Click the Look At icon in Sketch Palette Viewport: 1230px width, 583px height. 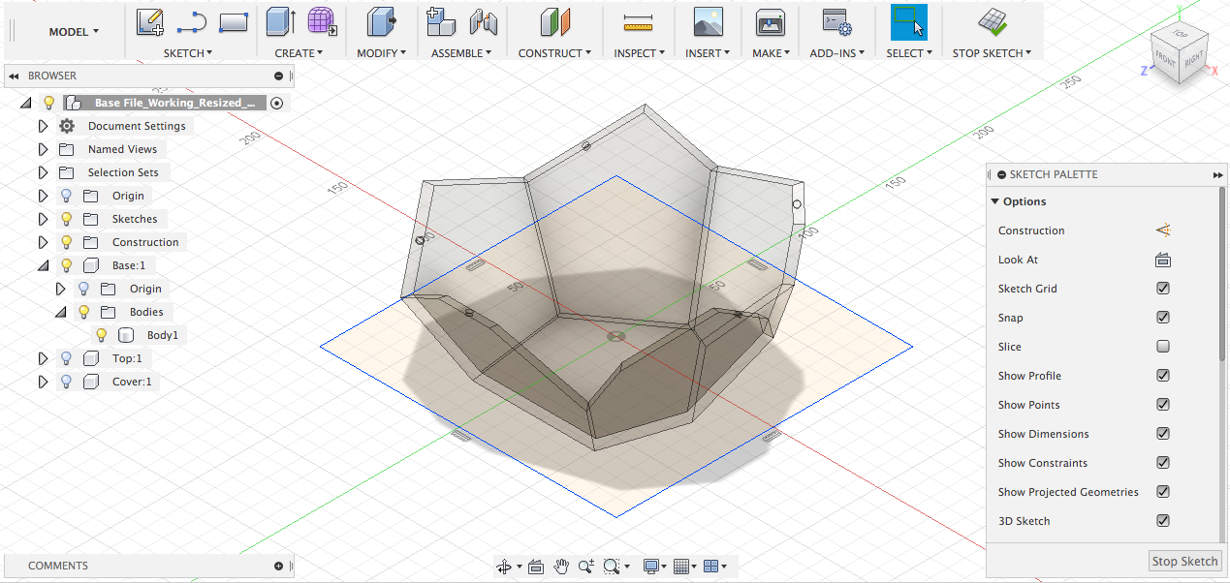click(x=1163, y=260)
